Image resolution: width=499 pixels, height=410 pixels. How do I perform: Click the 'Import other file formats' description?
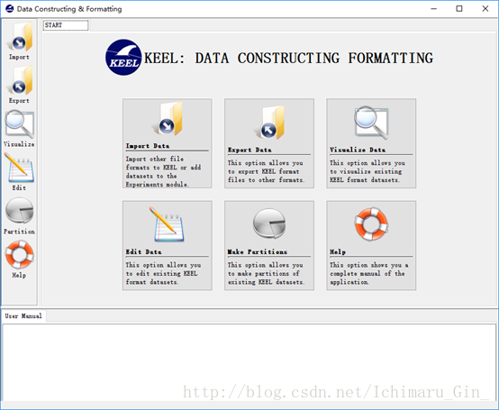coord(163,171)
